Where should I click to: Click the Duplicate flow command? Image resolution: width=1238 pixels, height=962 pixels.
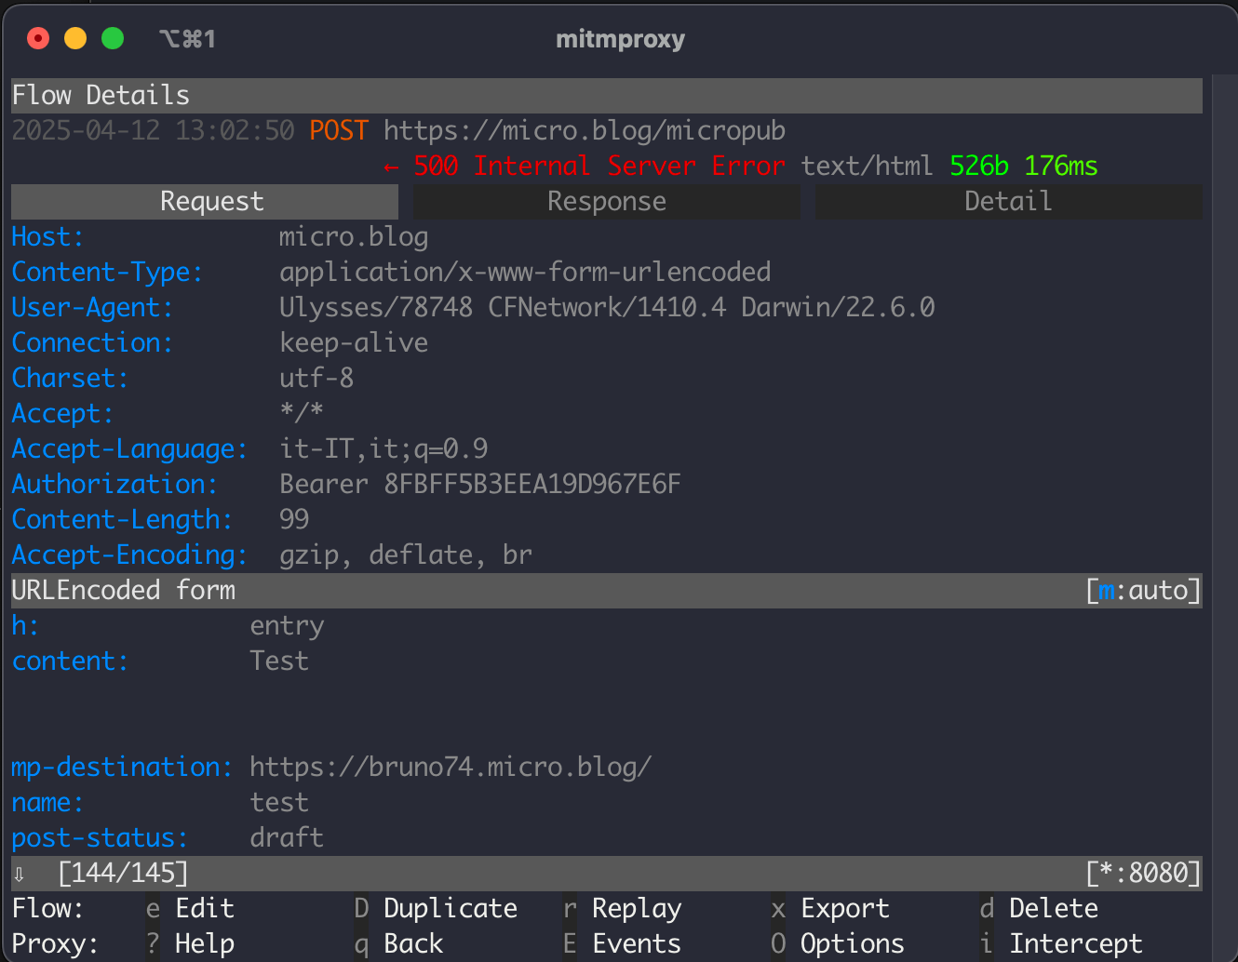(x=436, y=908)
